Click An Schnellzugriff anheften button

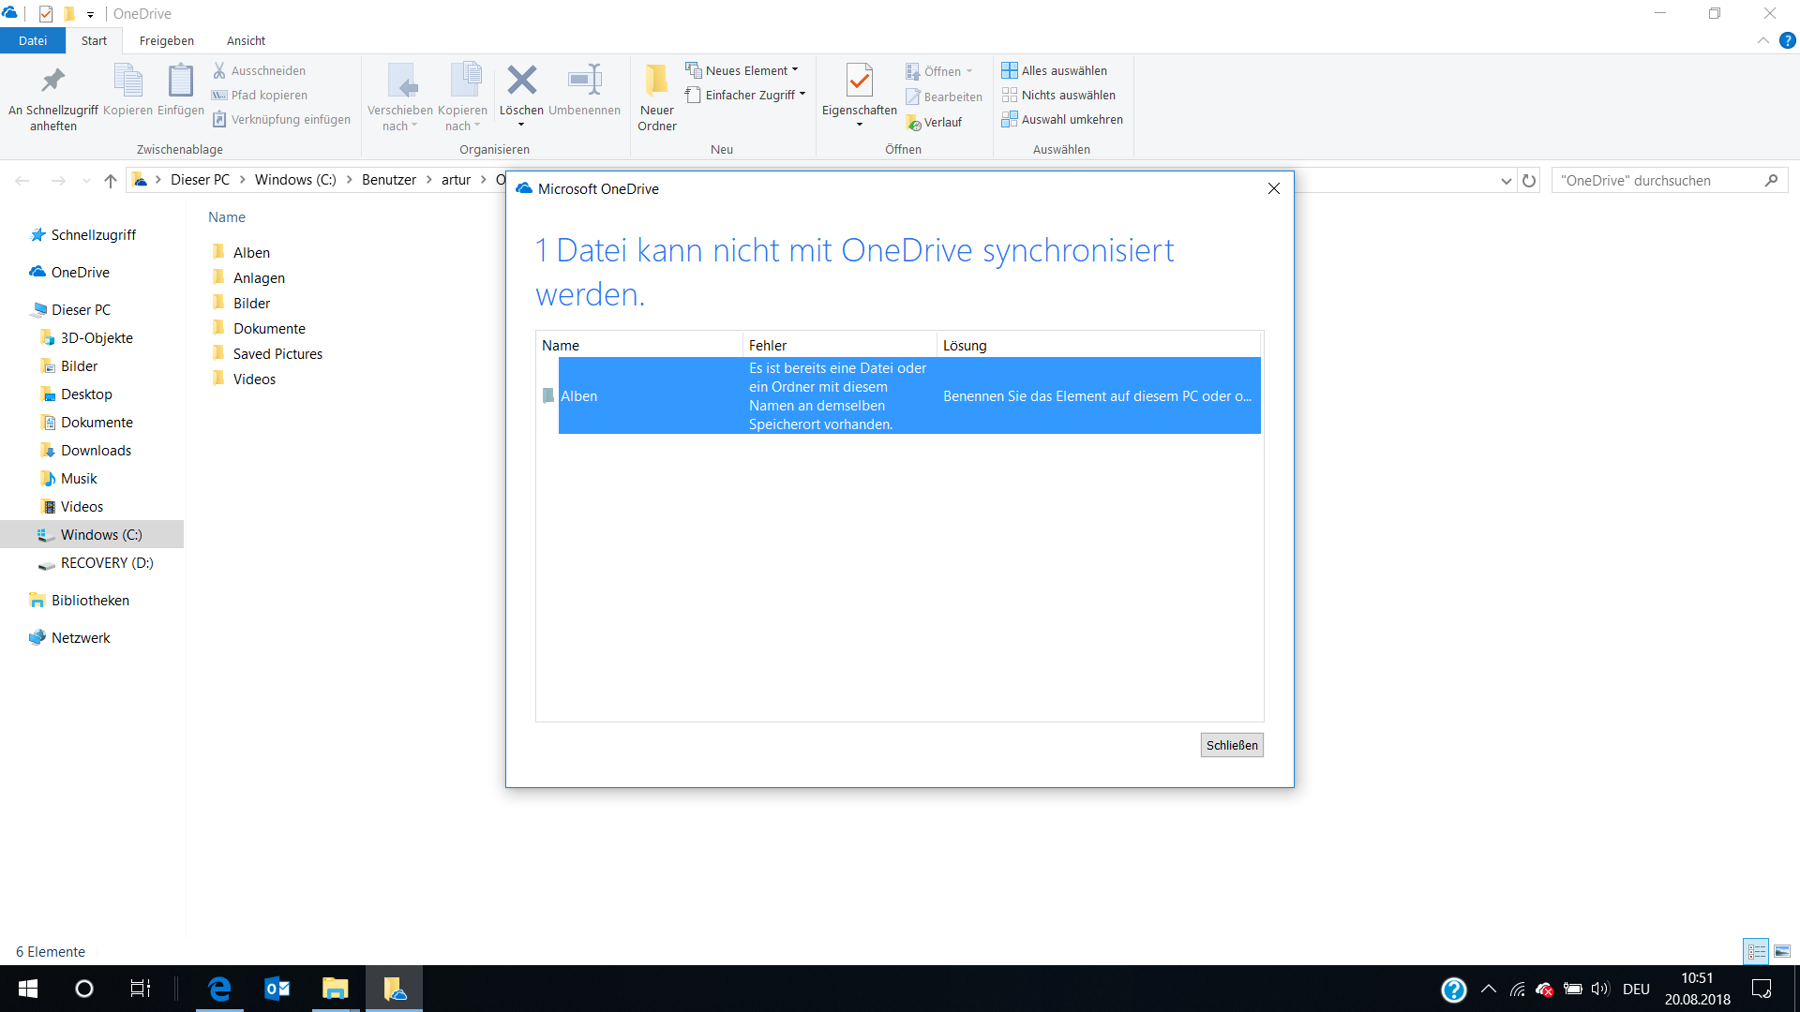pyautogui.click(x=50, y=97)
